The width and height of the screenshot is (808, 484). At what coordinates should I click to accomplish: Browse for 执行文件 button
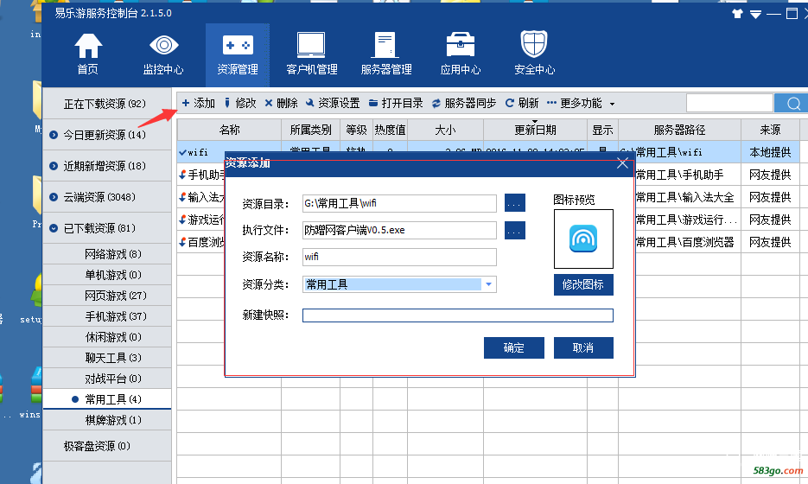coord(515,231)
